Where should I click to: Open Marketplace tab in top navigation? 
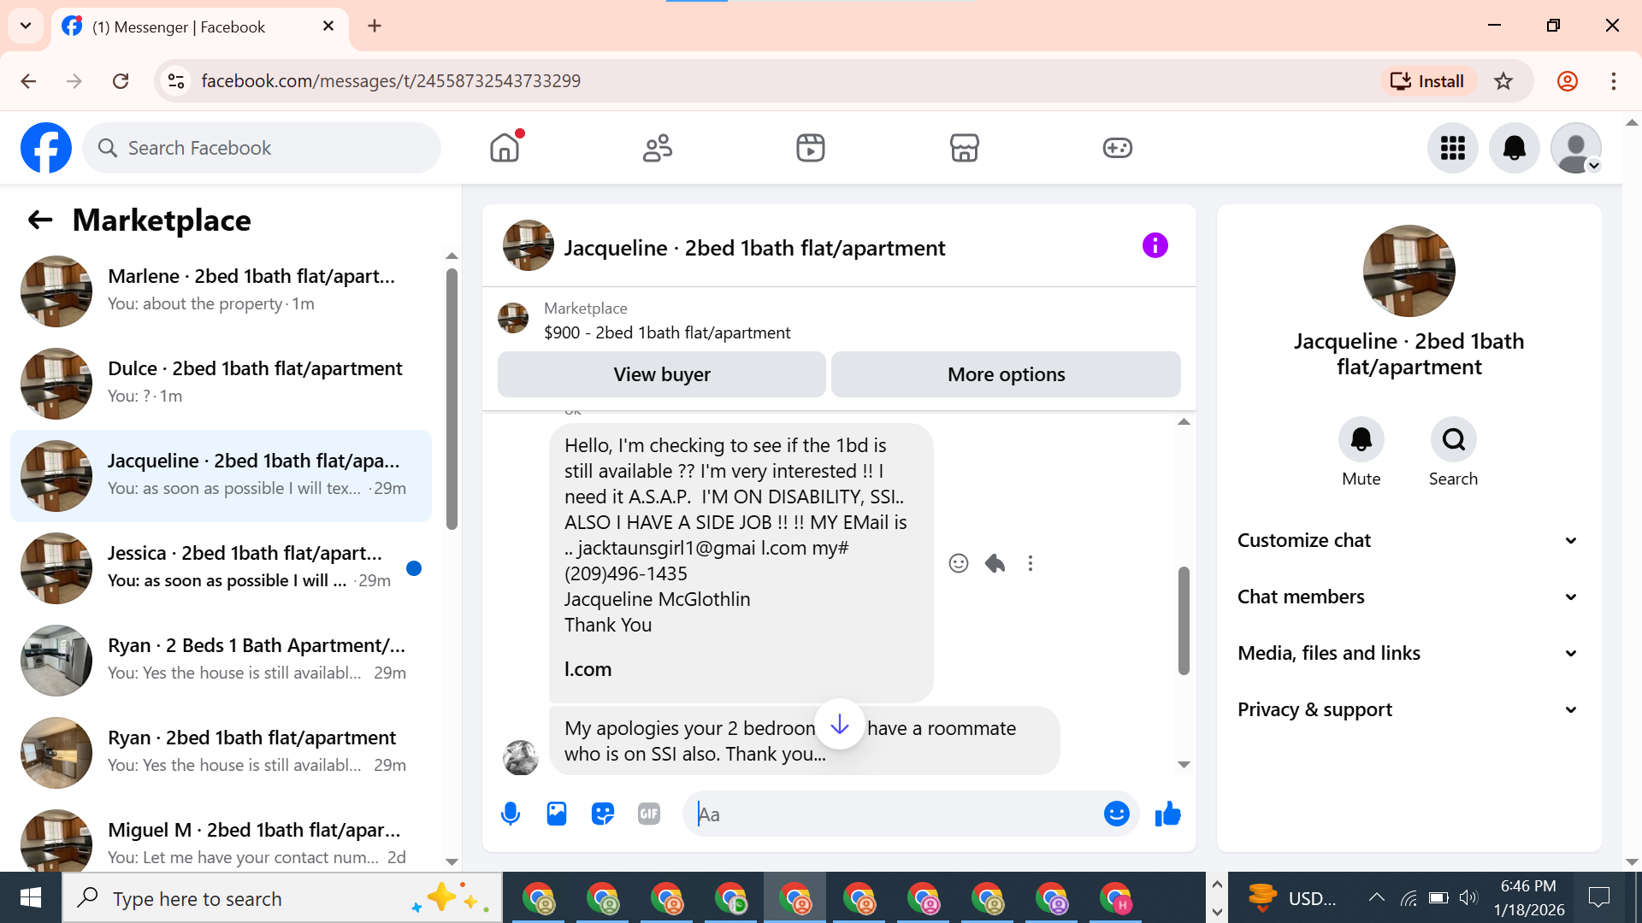tap(964, 148)
